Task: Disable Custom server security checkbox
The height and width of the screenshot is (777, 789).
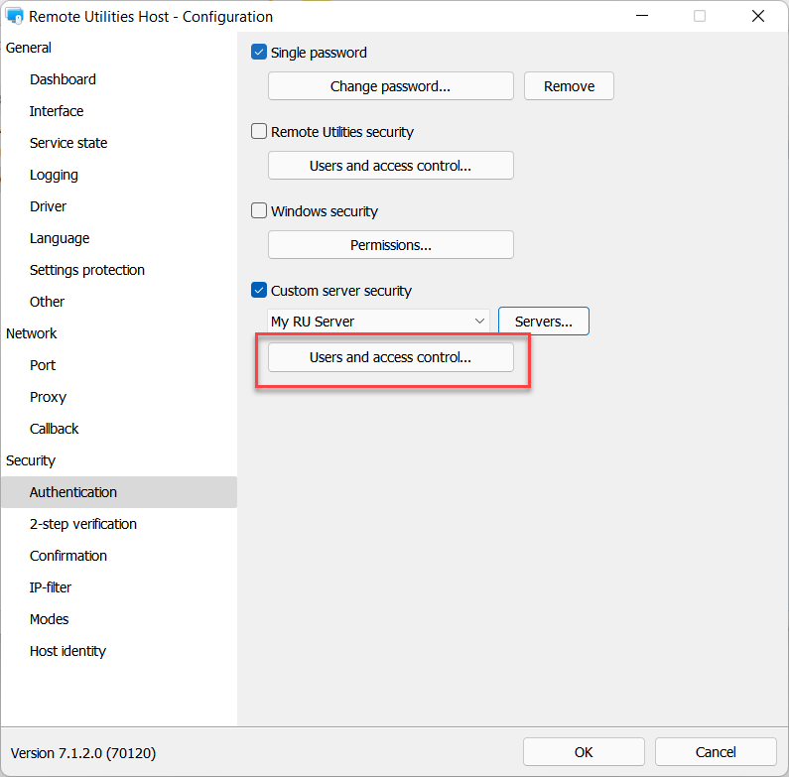Action: [260, 291]
